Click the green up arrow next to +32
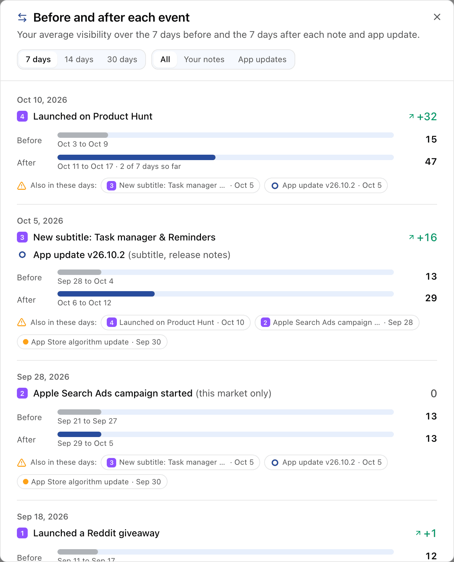Image resolution: width=454 pixels, height=562 pixels. coord(411,117)
